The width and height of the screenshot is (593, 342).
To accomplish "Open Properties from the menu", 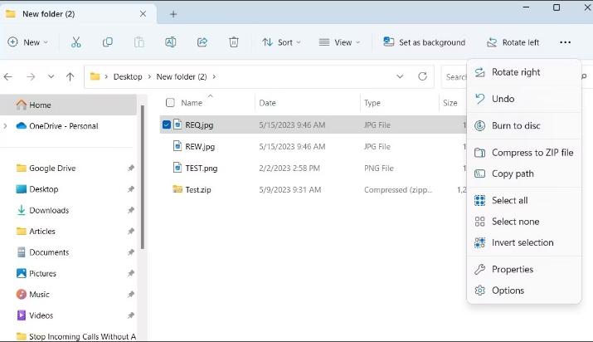I will point(524,269).
